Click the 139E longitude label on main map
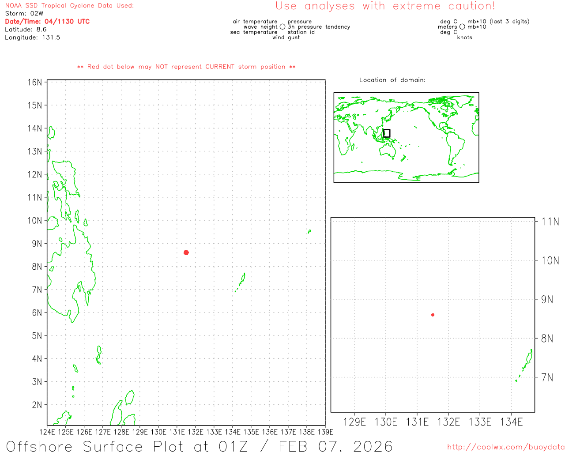 point(325,432)
